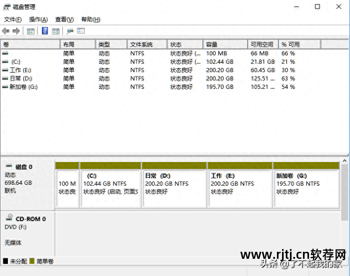Image resolution: width=350 pixels, height=276 pixels.
Task: Open the 查看(V) menu
Action: coord(64,20)
